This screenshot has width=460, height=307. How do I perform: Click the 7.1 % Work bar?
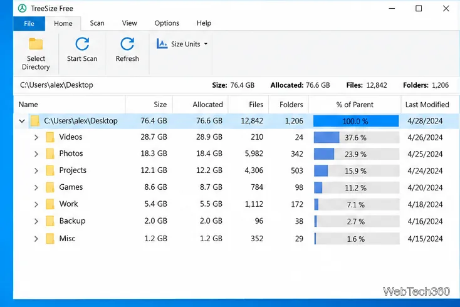[x=357, y=205]
